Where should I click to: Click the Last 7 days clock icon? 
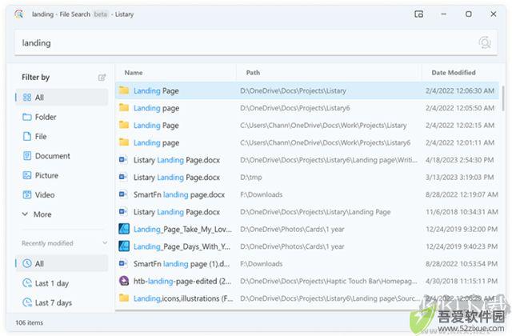(x=27, y=302)
